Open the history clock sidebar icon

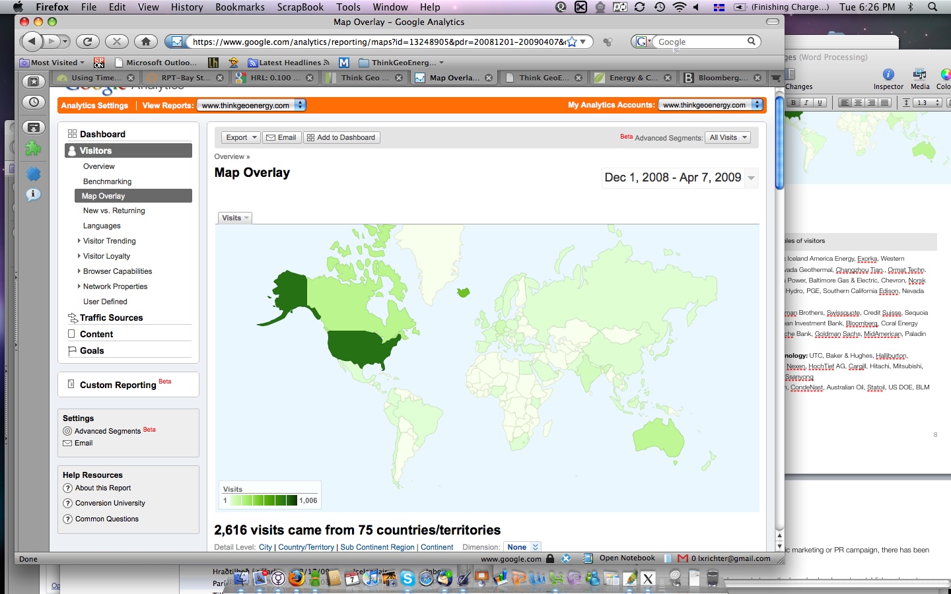[x=34, y=102]
